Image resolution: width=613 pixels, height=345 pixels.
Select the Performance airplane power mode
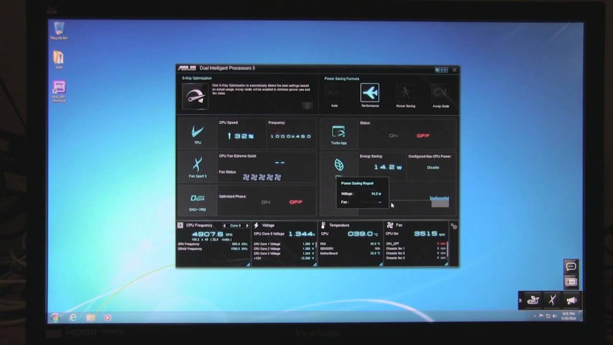[x=370, y=93]
